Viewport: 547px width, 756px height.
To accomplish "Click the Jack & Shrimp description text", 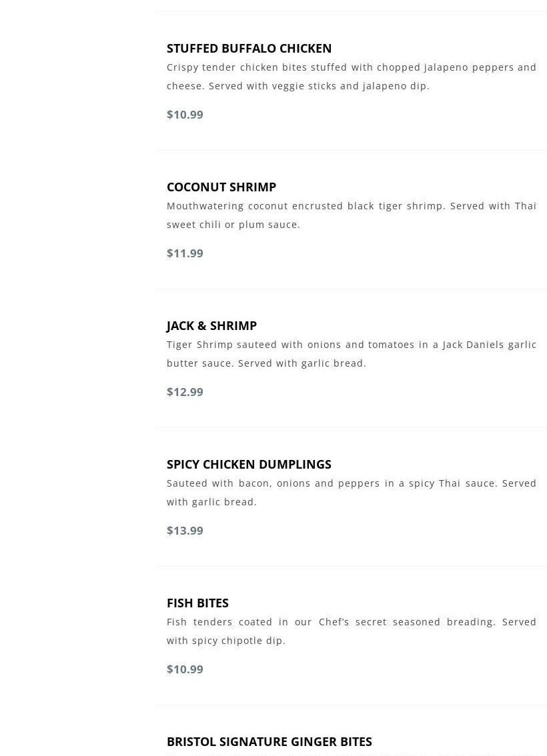I will (351, 353).
